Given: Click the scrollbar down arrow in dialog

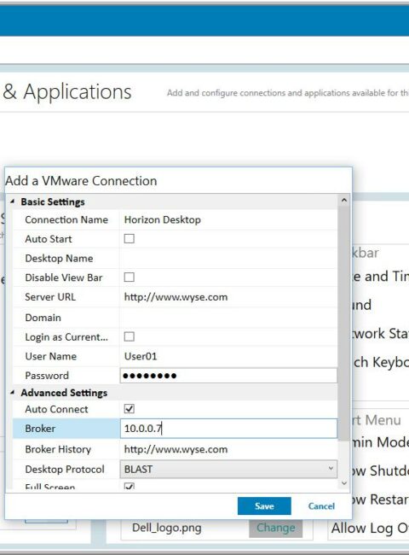Looking at the screenshot, I should pos(344,483).
